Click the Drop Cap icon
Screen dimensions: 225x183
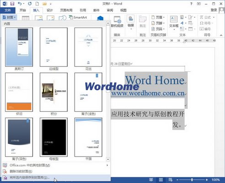(x=182, y=29)
